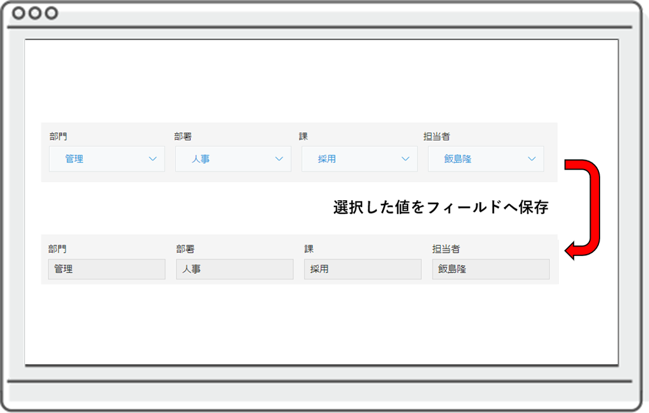The width and height of the screenshot is (649, 413).
Task: Click the rightmost window control circle
Action: tap(51, 13)
